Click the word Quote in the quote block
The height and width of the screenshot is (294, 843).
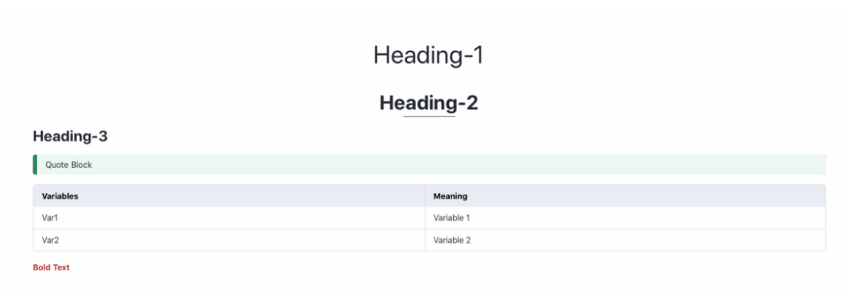[x=57, y=165]
